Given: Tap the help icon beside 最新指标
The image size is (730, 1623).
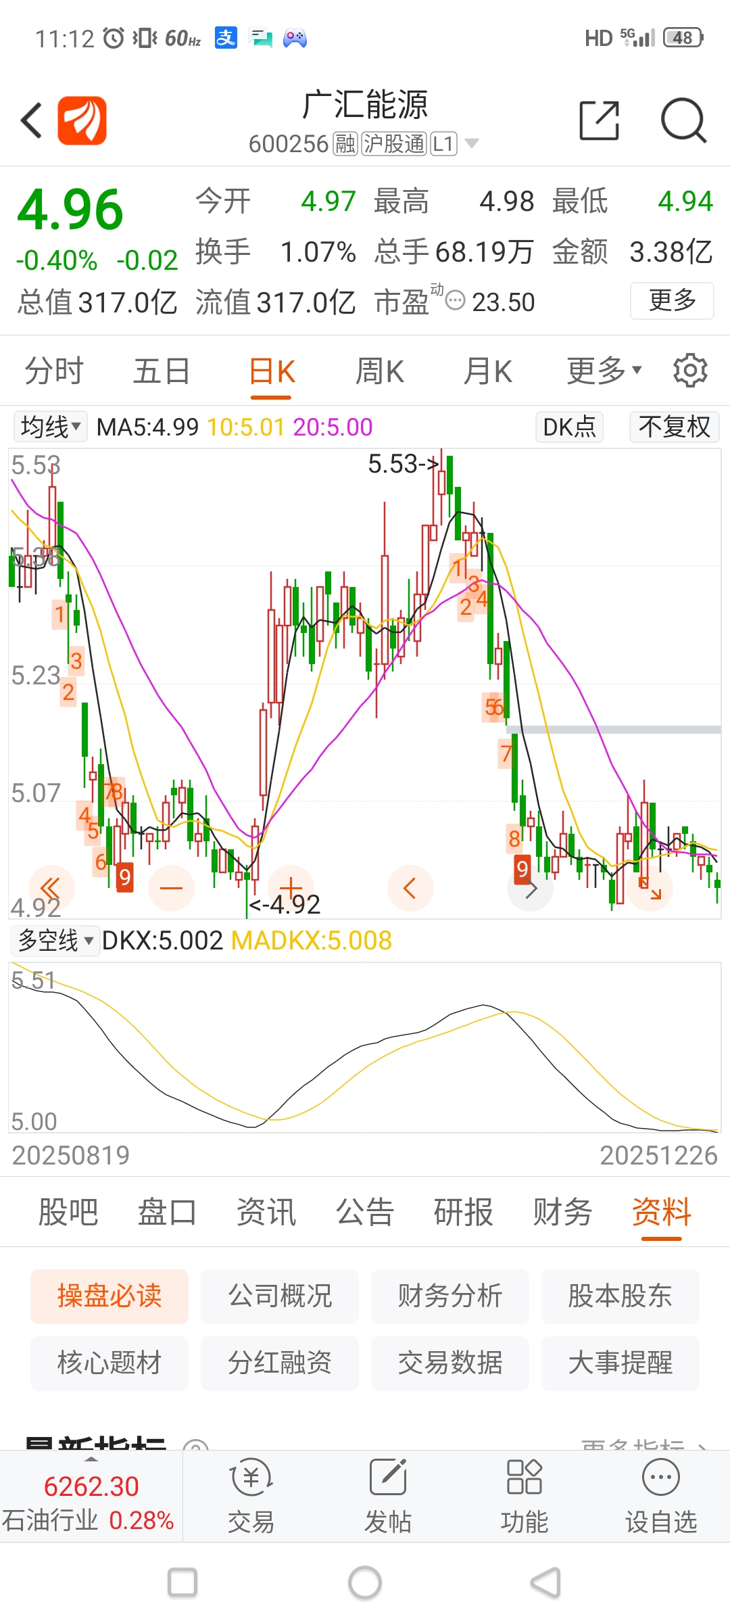Looking at the screenshot, I should pos(196,1447).
